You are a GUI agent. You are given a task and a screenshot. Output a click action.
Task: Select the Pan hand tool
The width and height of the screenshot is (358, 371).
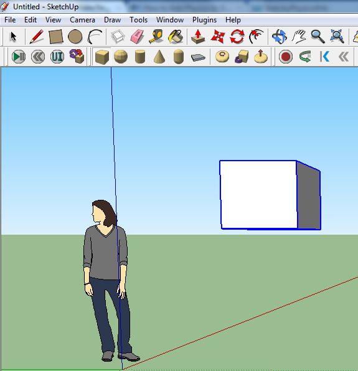(299, 37)
